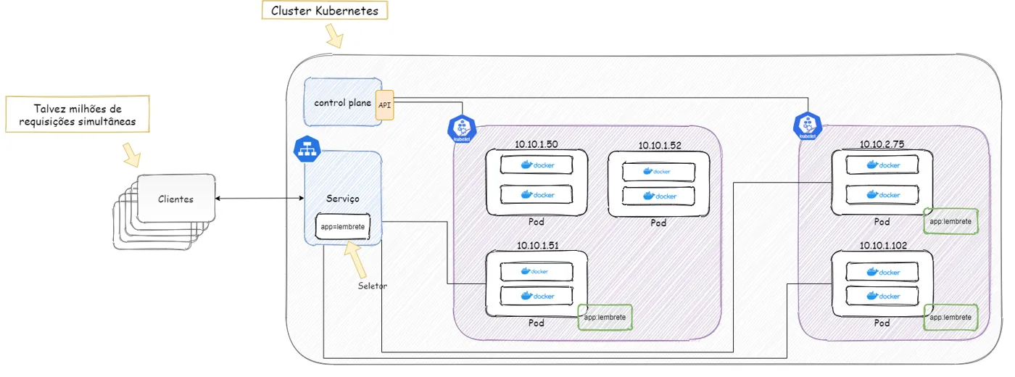Image resolution: width=1015 pixels, height=377 pixels.
Task: Select lower docker container in pod 10.10.2.75
Action: click(x=882, y=194)
